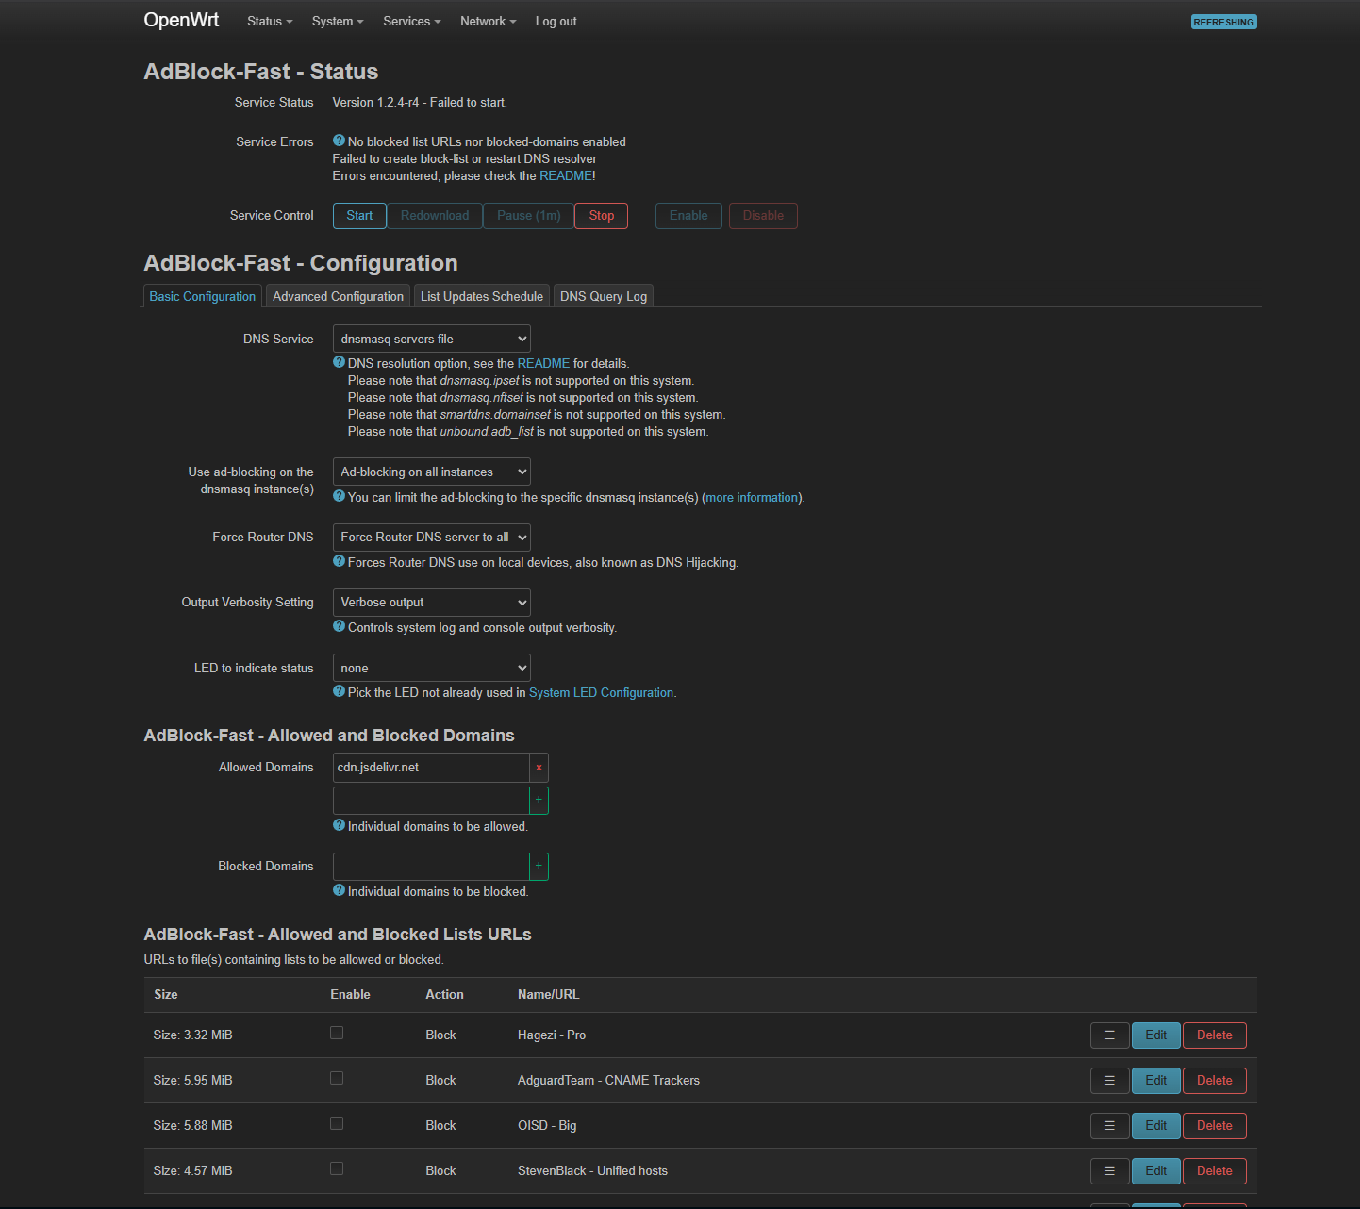Click the help icon about limiting dnsmasq instances
Screen dimensions: 1360x1209
click(339, 496)
